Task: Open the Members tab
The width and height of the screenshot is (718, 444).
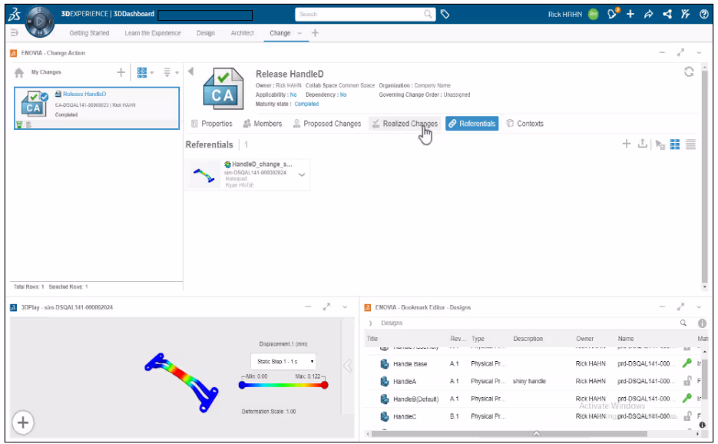Action: coord(263,124)
